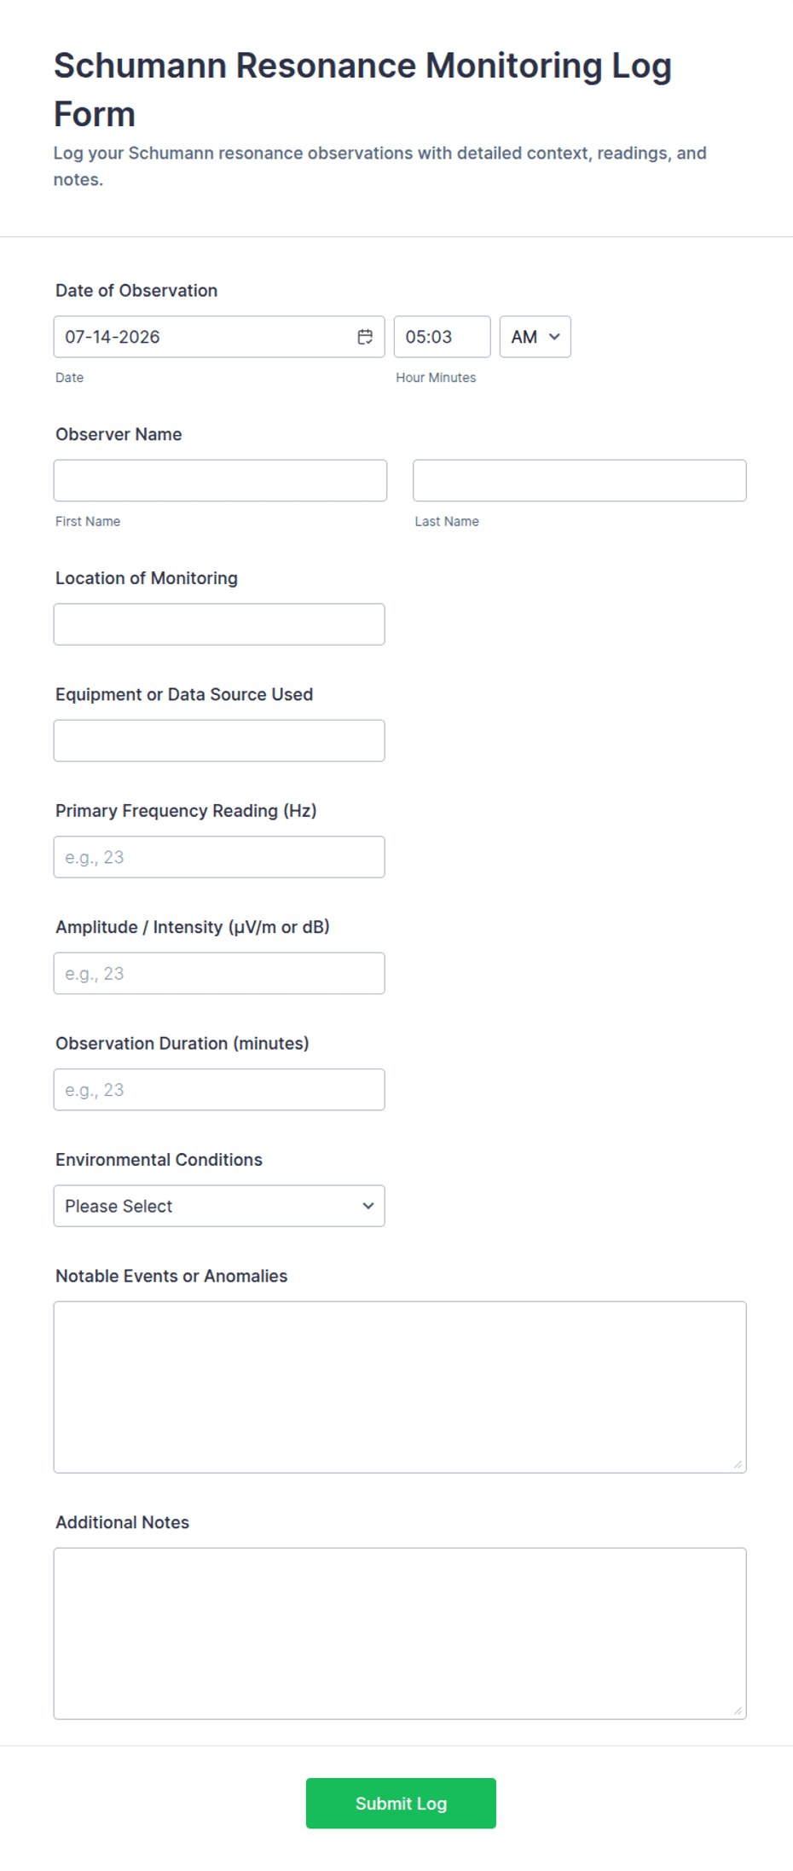Image resolution: width=793 pixels, height=1871 pixels.
Task: Click the Environmental Conditions chevron arrow
Action: tap(368, 1206)
